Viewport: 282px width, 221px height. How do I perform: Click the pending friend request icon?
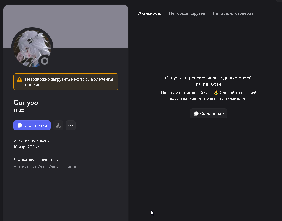click(58, 125)
